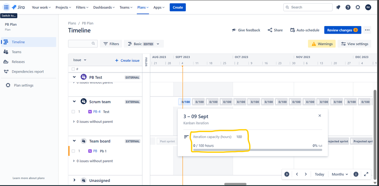Open the help question mark icon
This screenshot has width=379, height=186.
pyautogui.click(x=348, y=7)
